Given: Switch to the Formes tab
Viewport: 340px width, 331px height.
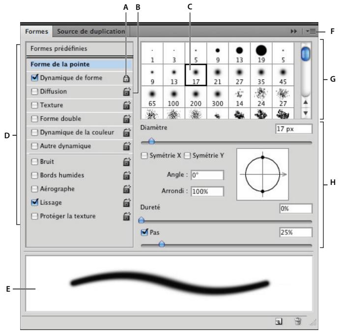Looking at the screenshot, I should click(x=37, y=31).
